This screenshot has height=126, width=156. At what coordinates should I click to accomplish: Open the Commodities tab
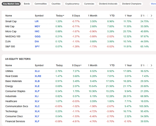pos(40,4)
